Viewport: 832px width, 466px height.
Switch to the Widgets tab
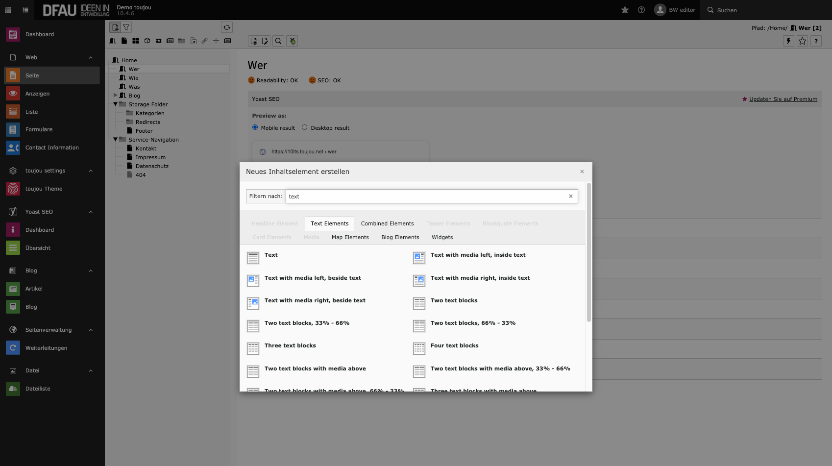(x=442, y=237)
